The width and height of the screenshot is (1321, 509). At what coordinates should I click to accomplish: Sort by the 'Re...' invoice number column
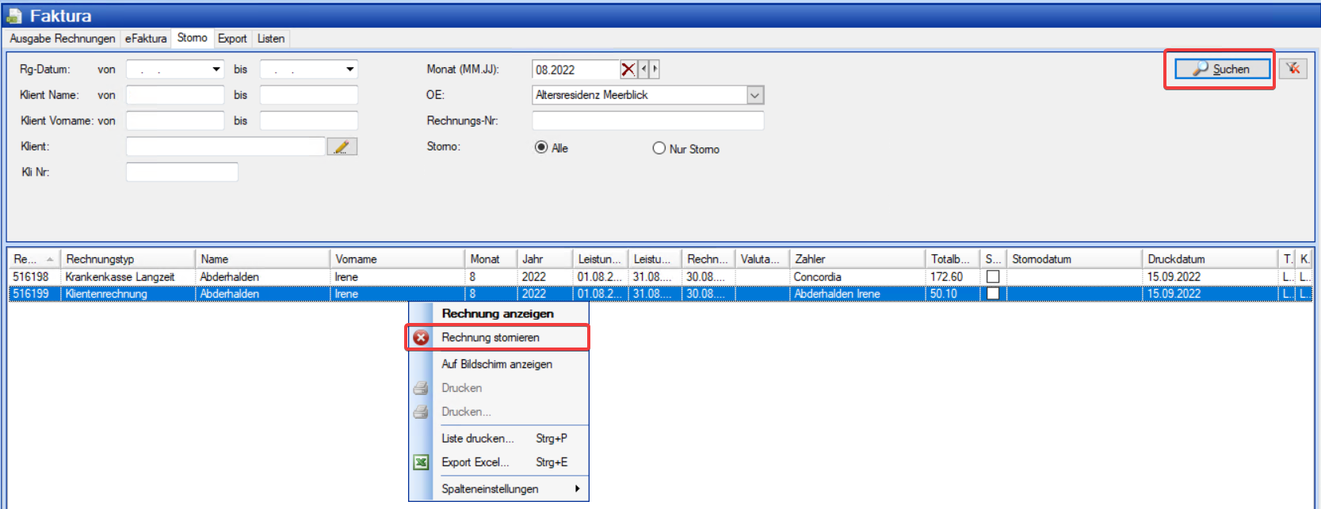(34, 259)
